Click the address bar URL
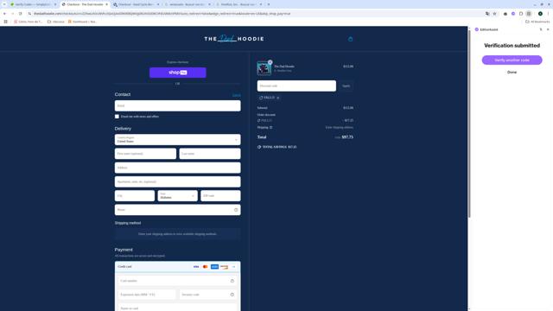This screenshot has width=553, height=311. coord(162,14)
